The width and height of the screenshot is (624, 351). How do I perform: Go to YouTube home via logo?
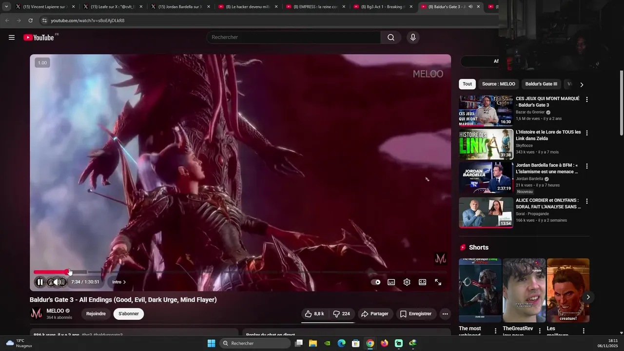(x=39, y=38)
